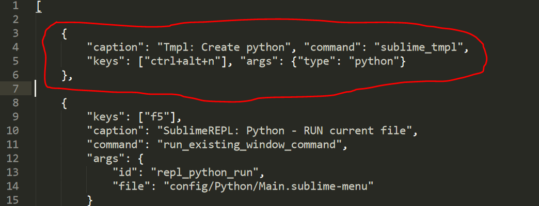The height and width of the screenshot is (206, 539).
Task: Click the opening square bracket on line 1
Action: tap(39, 7)
